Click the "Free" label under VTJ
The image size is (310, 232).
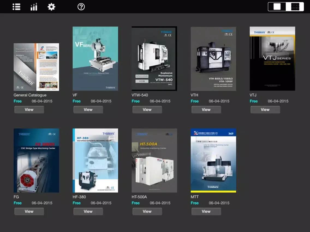click(254, 101)
